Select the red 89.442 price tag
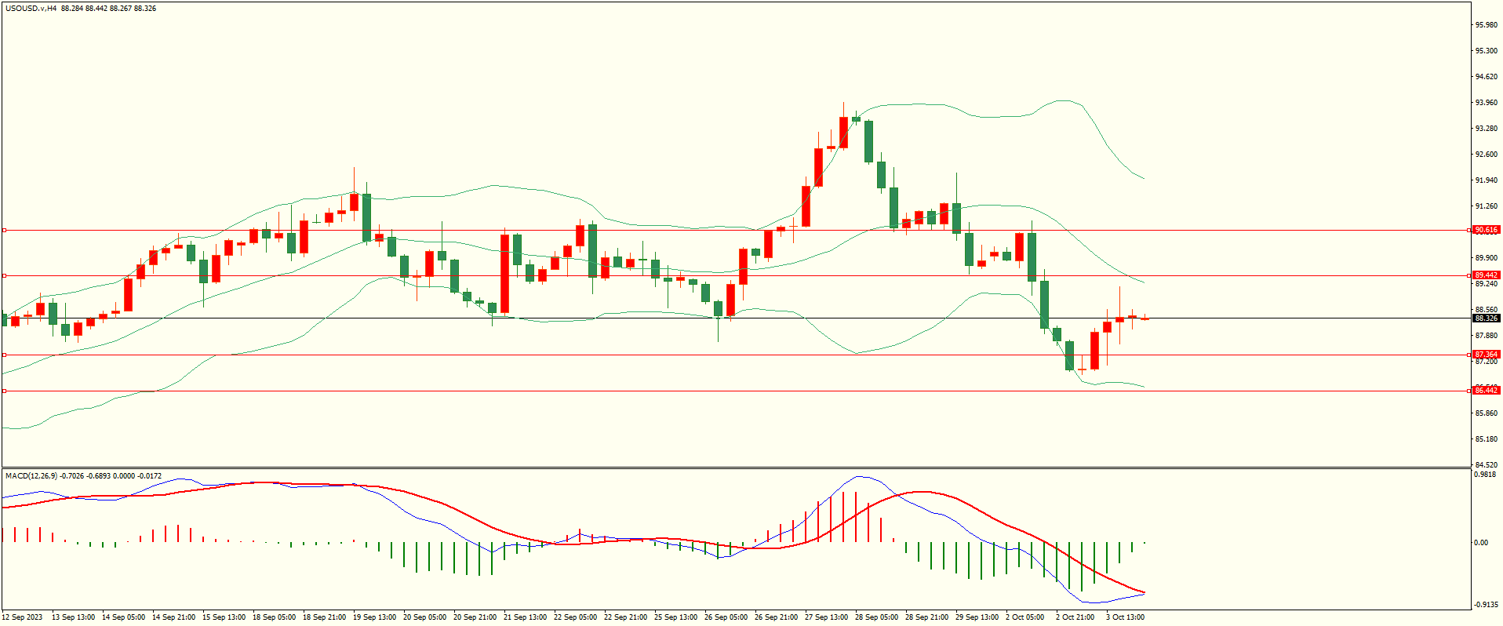Viewport: 1503px width, 626px height. (1487, 275)
